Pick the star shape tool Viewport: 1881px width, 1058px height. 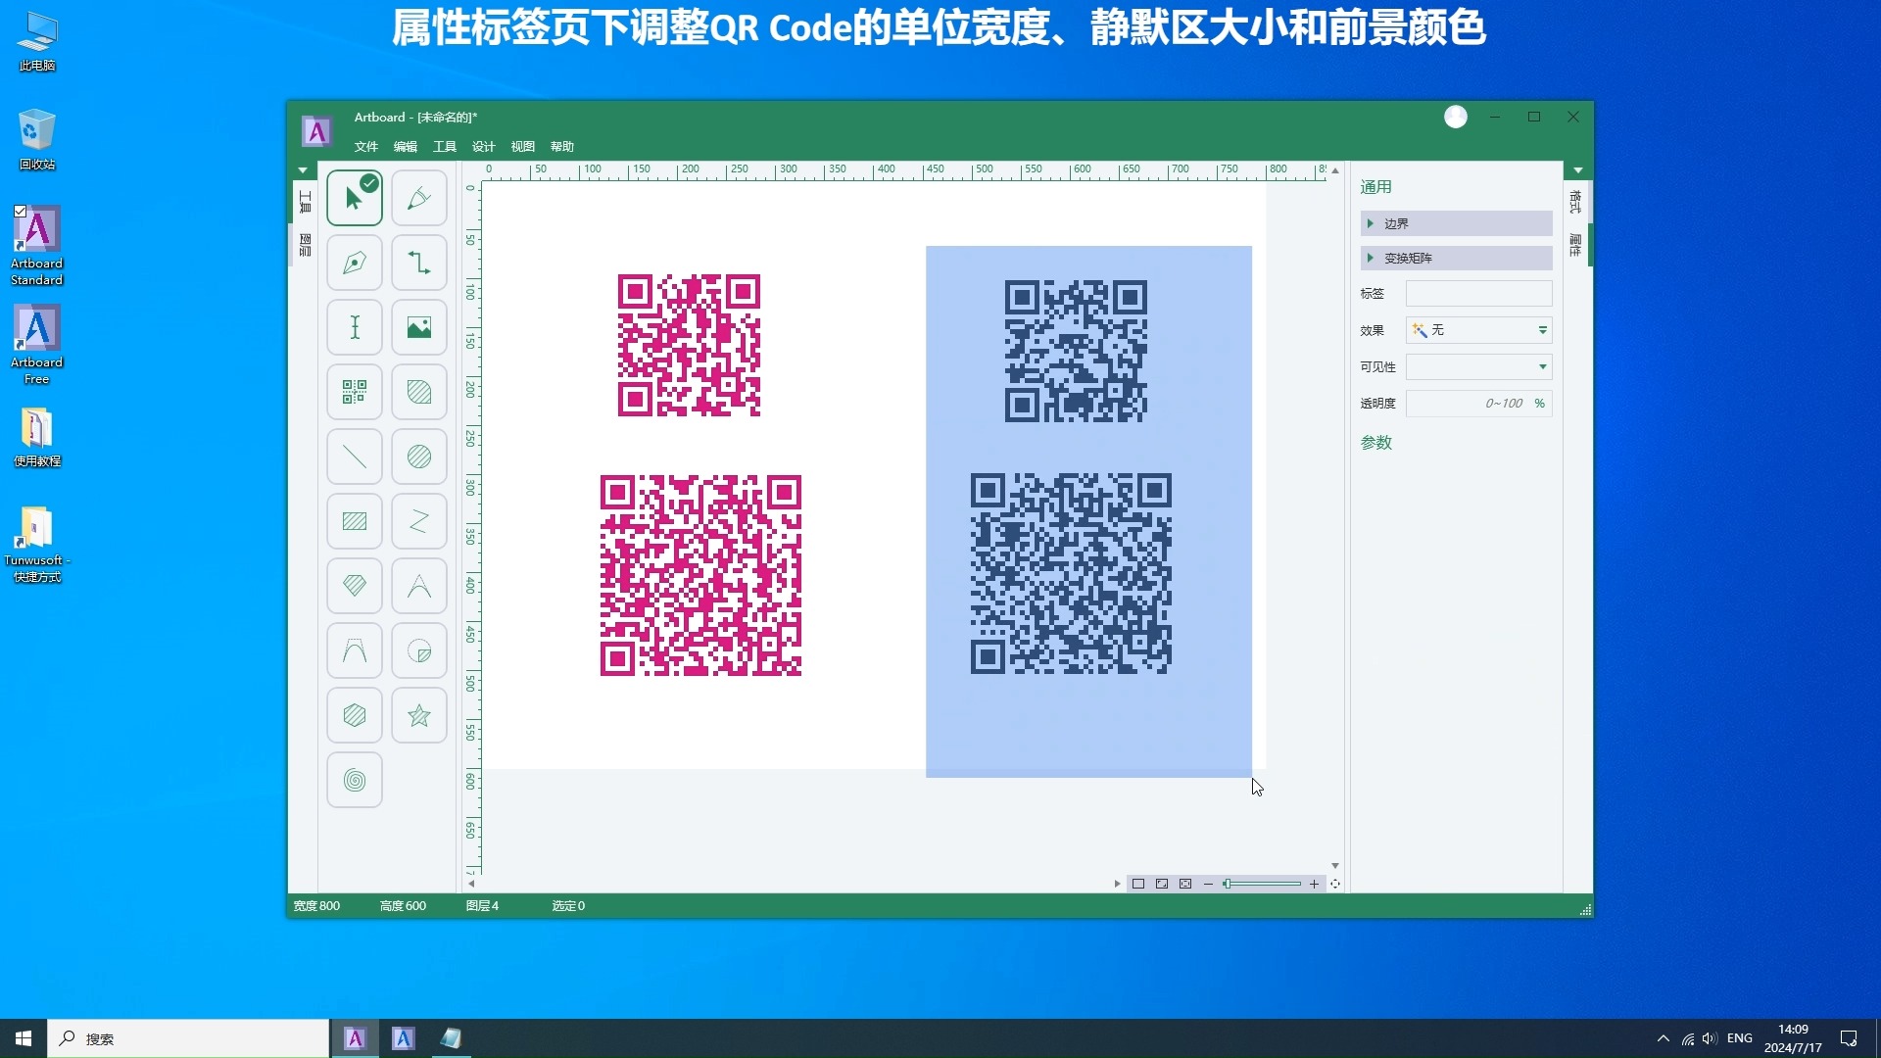pyautogui.click(x=419, y=715)
